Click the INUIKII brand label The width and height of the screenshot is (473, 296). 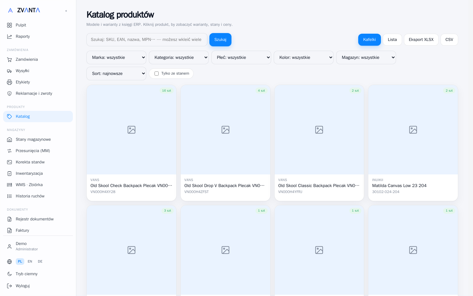pos(377,180)
